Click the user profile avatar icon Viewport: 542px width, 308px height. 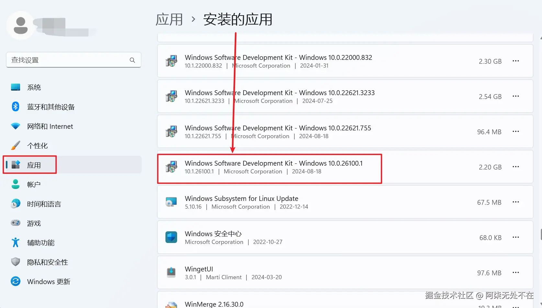21,26
